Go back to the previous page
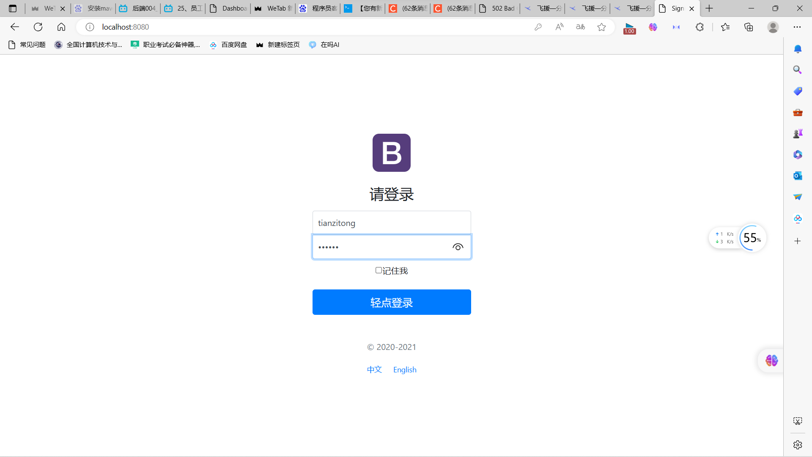The width and height of the screenshot is (812, 457). [x=15, y=27]
